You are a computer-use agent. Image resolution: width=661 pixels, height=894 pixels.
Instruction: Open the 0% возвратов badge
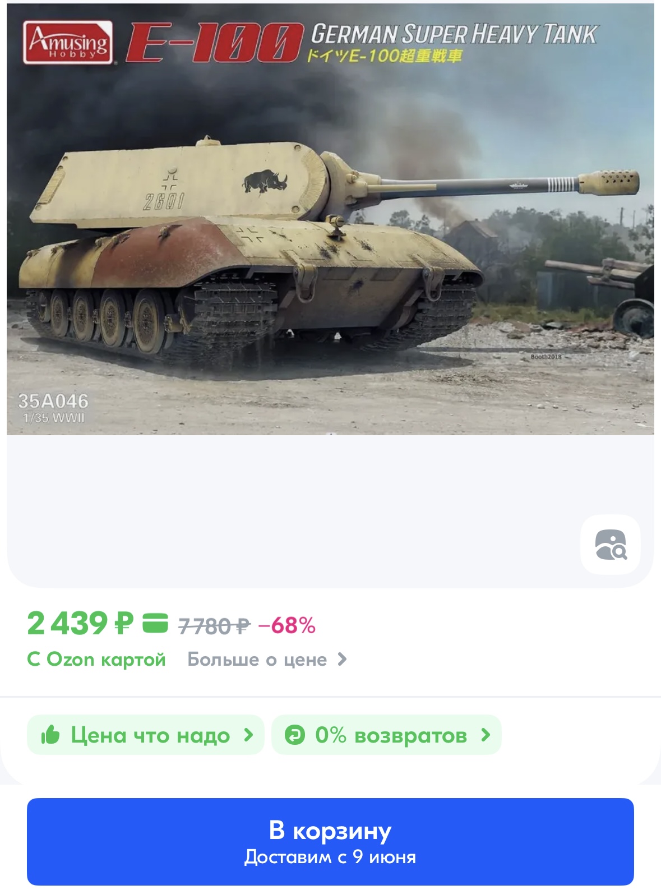coord(386,735)
